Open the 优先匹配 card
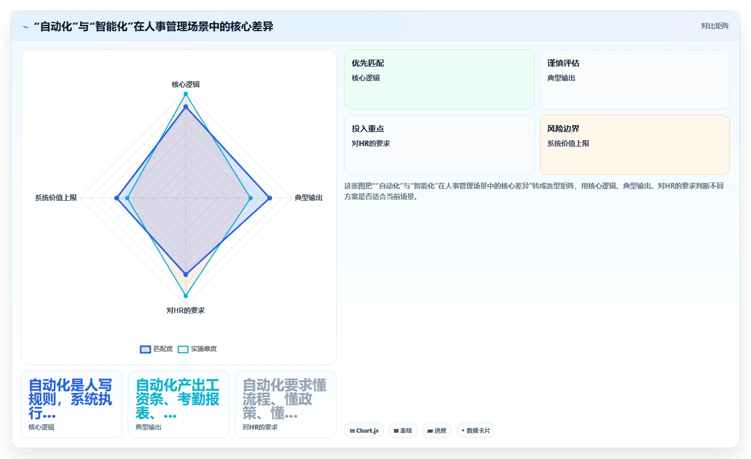751x459 pixels. tap(439, 79)
